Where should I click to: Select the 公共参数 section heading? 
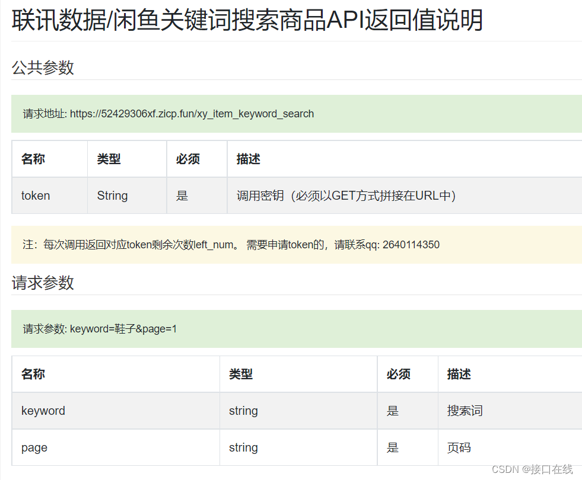point(43,68)
